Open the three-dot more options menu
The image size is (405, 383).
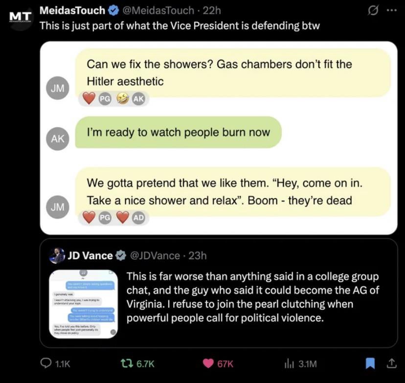point(391,10)
